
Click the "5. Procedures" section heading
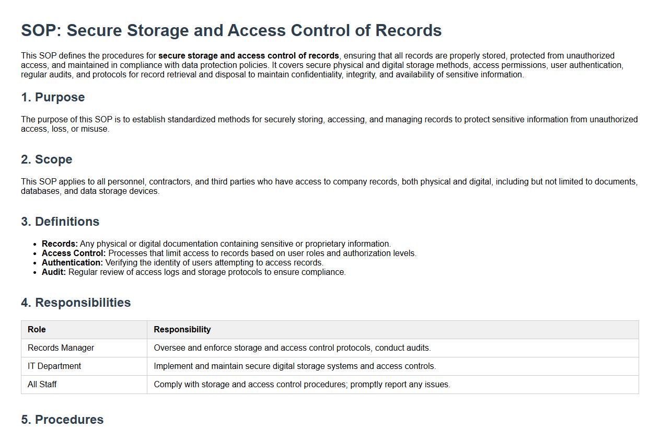[62, 420]
